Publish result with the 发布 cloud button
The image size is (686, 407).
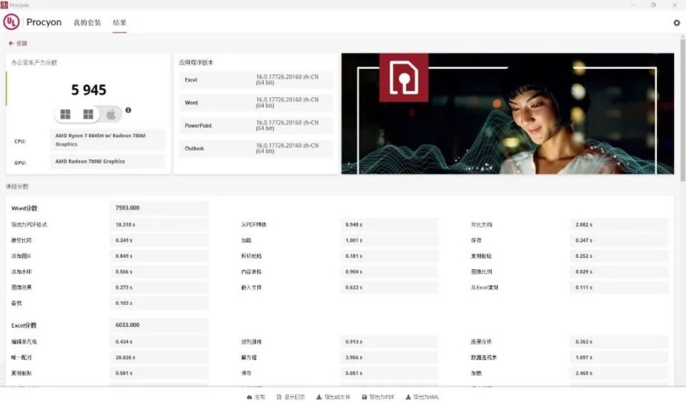coord(256,397)
